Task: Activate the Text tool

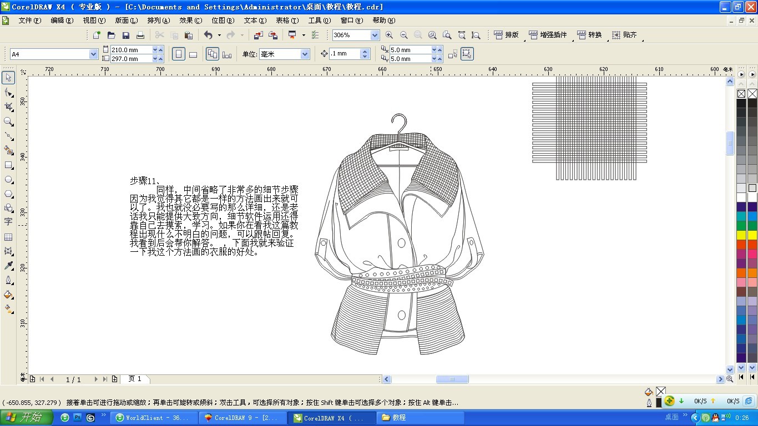Action: pos(8,222)
